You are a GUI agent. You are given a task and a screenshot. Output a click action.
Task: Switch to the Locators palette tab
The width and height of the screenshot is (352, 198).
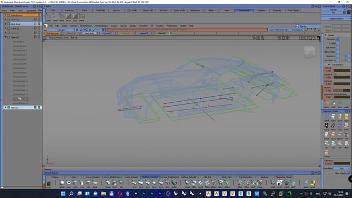point(261,10)
